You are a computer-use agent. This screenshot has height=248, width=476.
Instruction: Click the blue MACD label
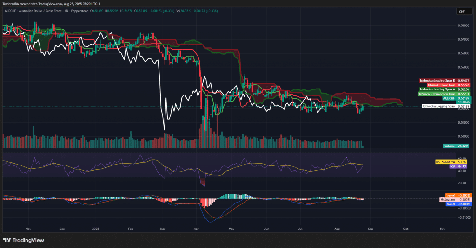(x=450, y=203)
